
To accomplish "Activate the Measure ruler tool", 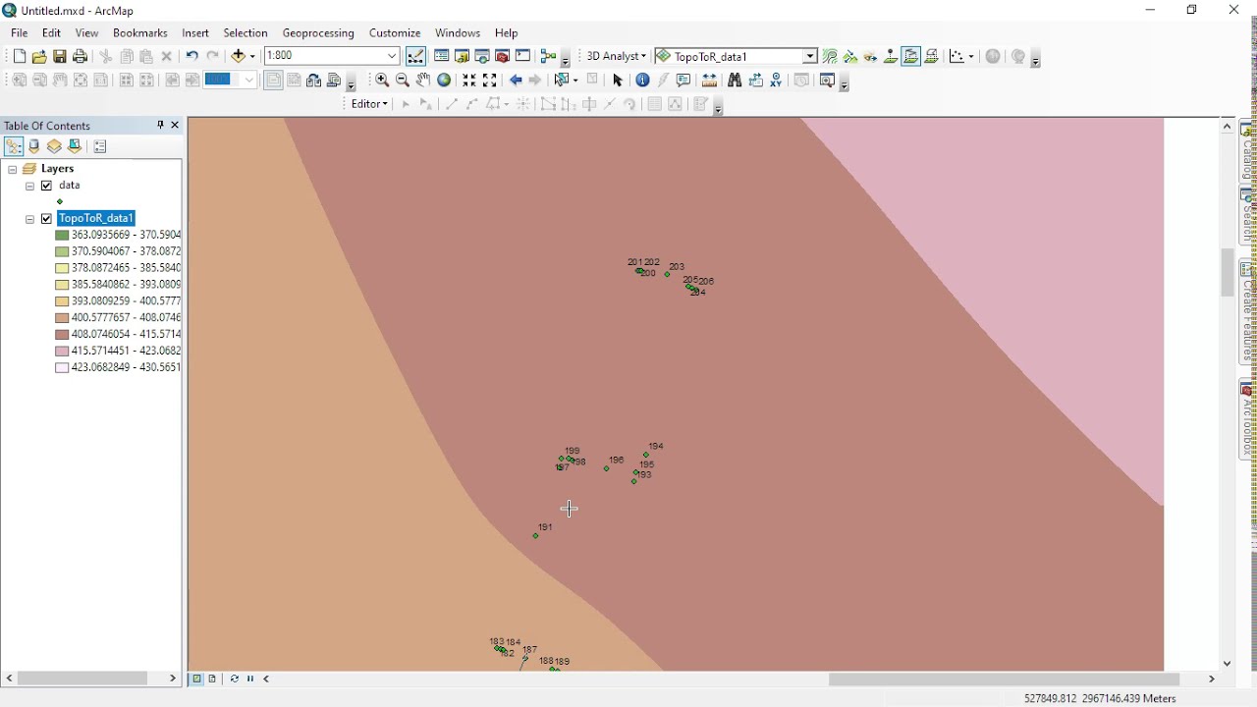I will coord(710,81).
